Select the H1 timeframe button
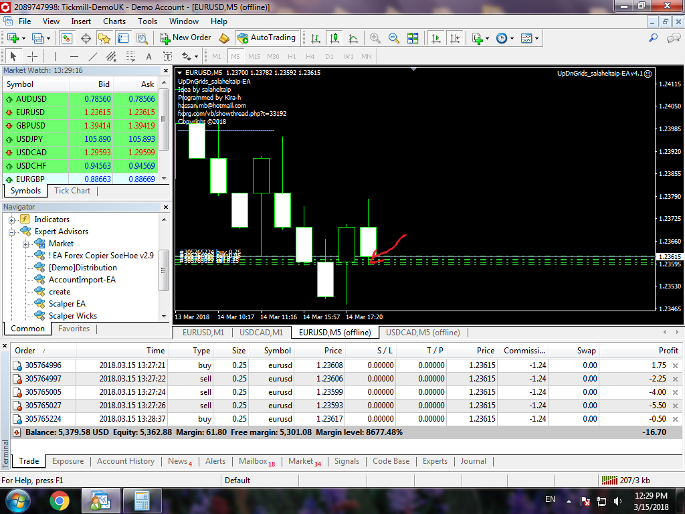The height and width of the screenshot is (514, 685). coord(292,57)
